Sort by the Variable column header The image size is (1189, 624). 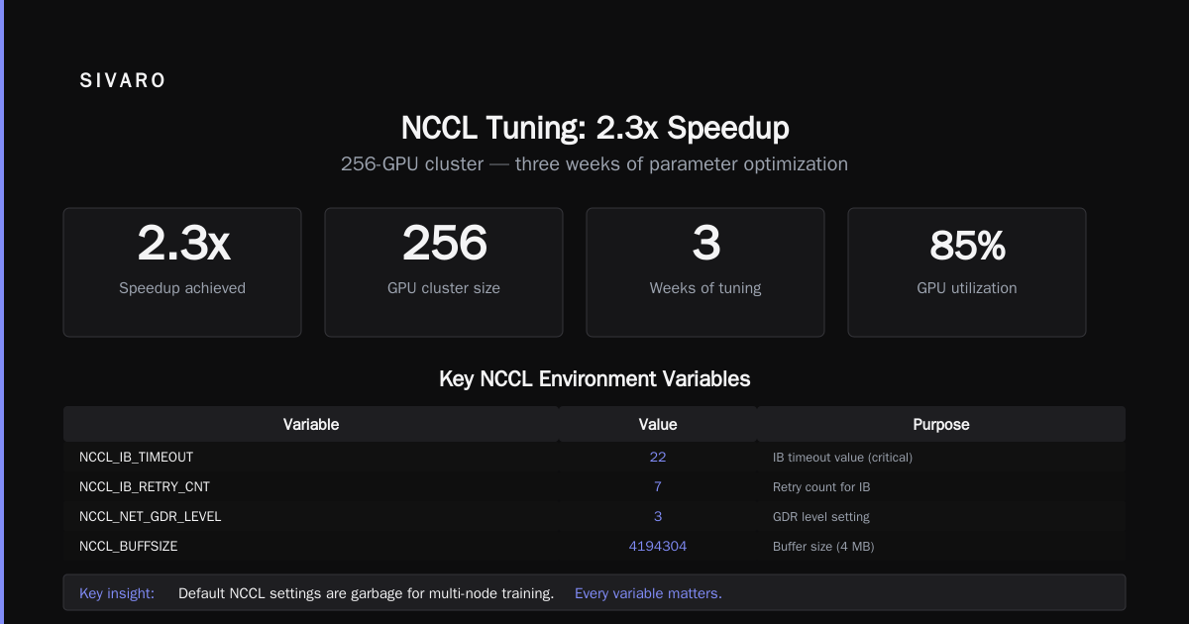point(311,424)
